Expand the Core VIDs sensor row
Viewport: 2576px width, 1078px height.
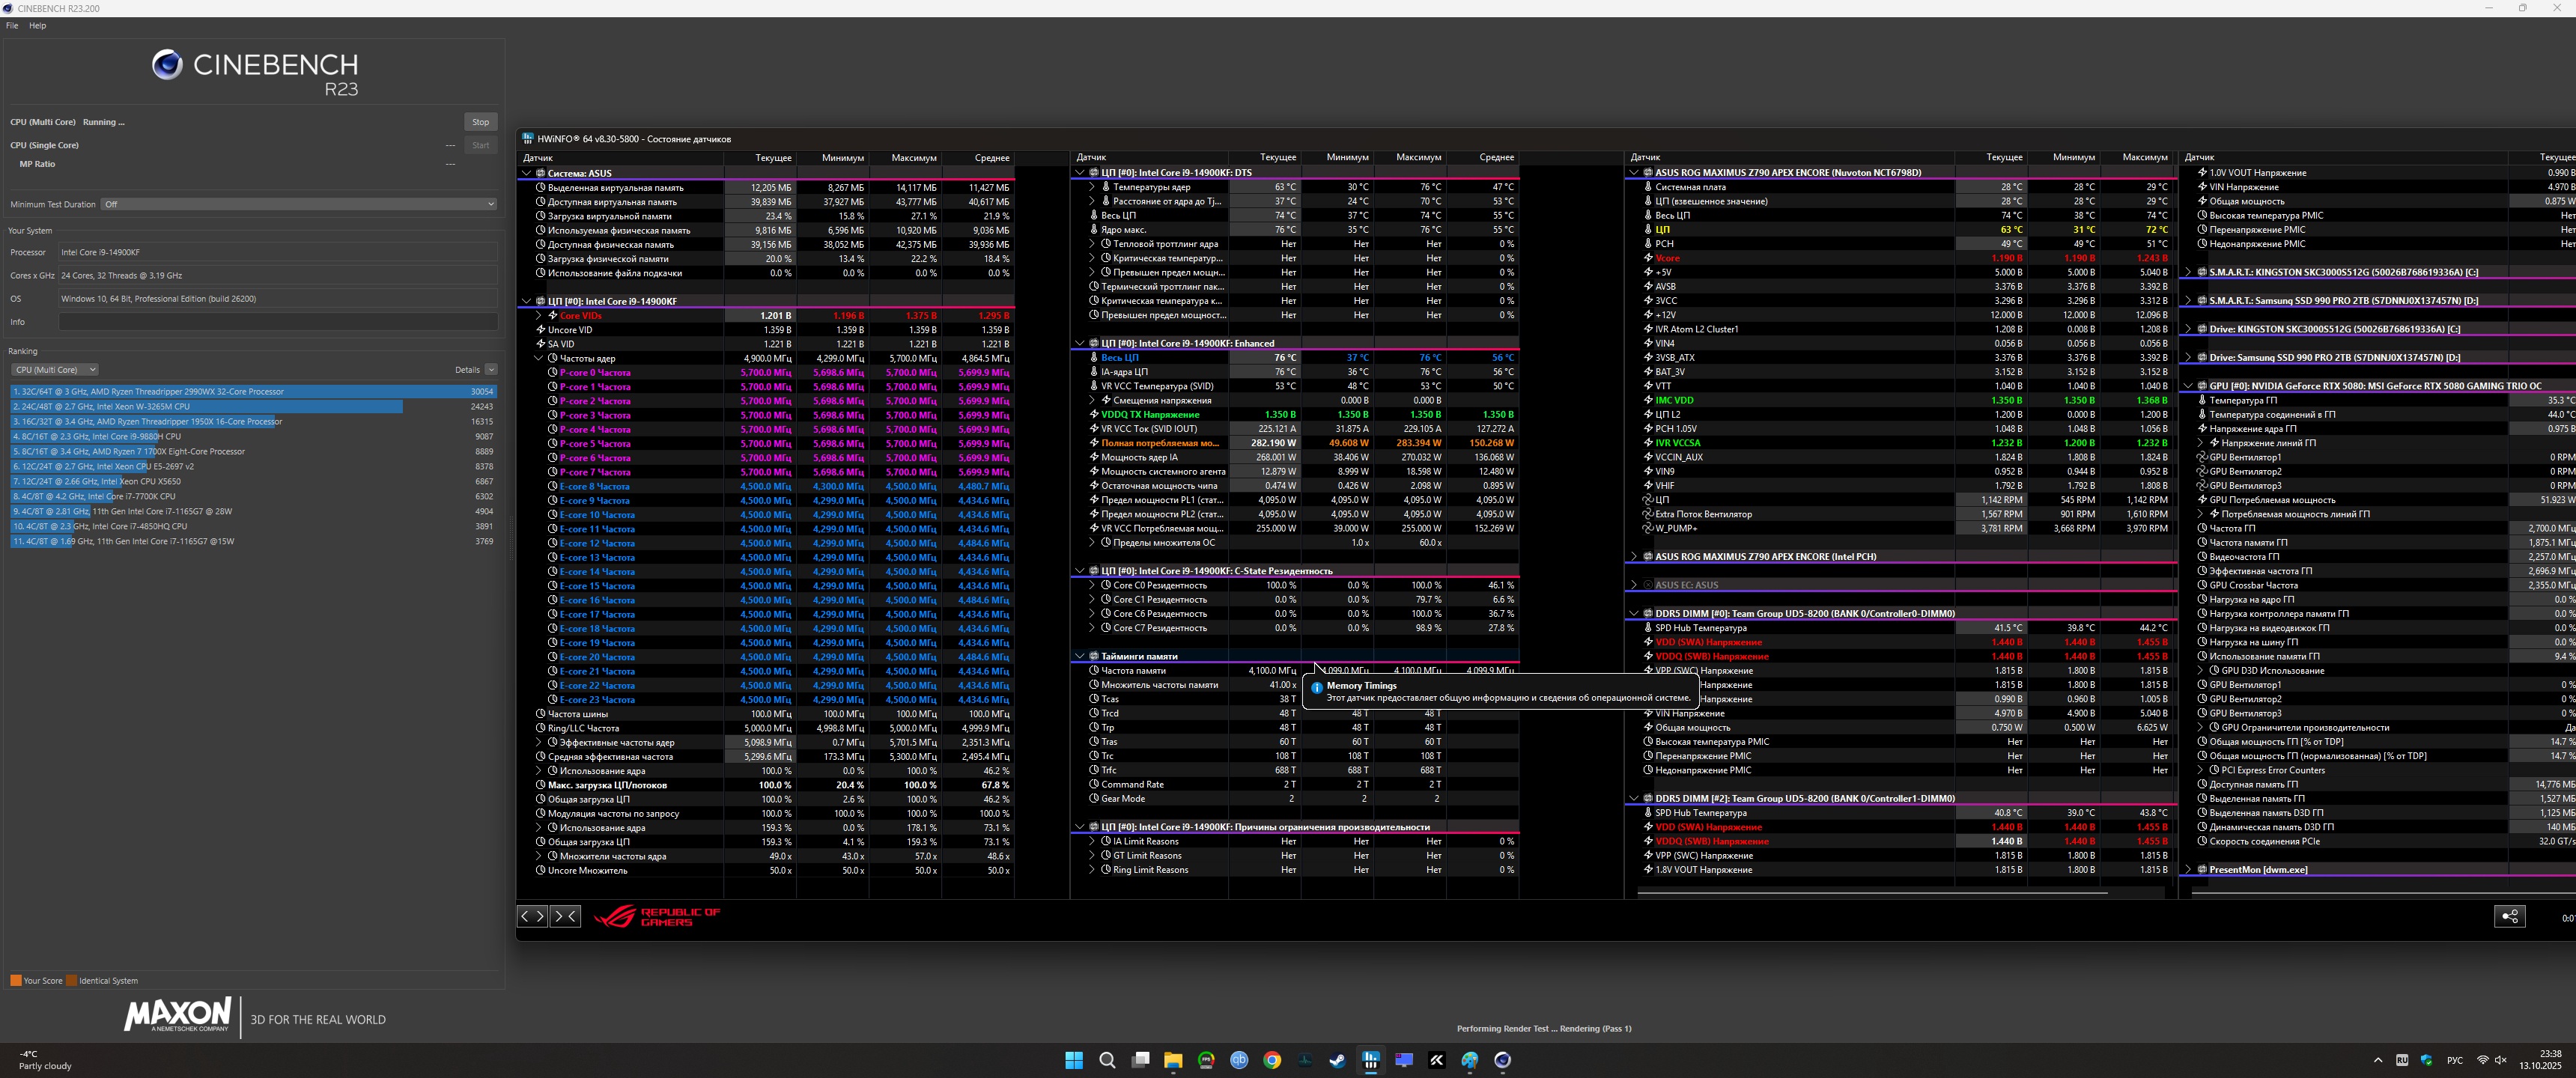[539, 316]
